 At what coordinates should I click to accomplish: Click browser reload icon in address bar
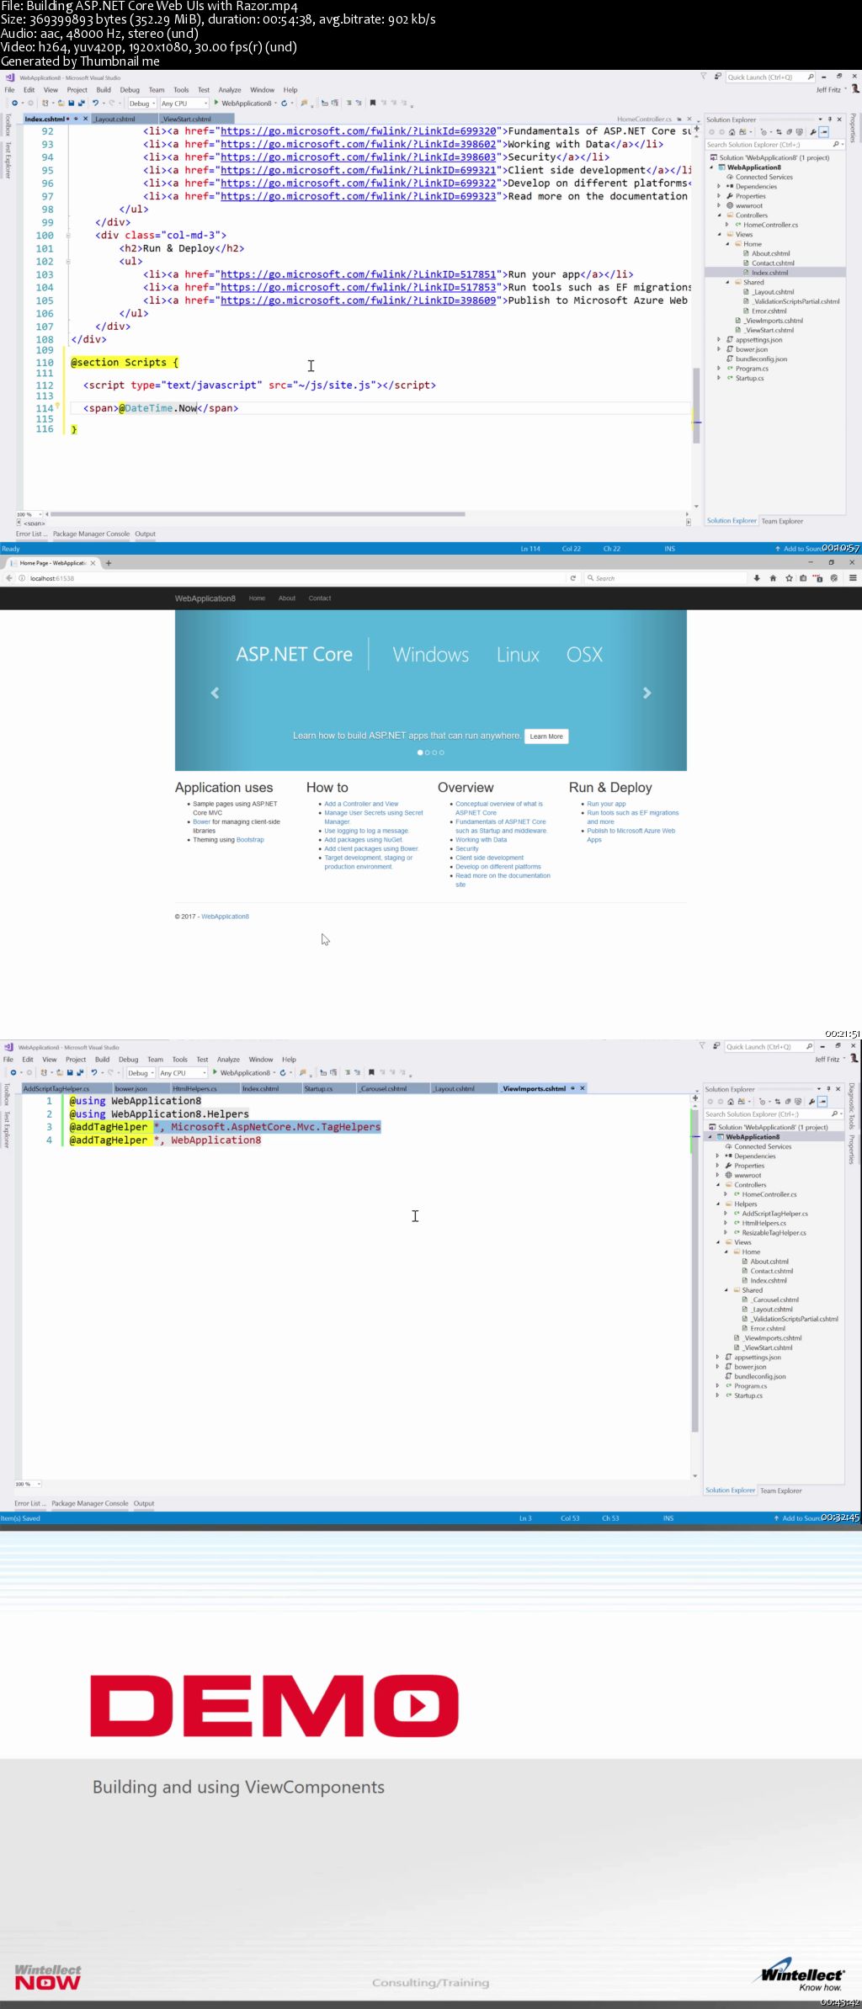pos(572,578)
